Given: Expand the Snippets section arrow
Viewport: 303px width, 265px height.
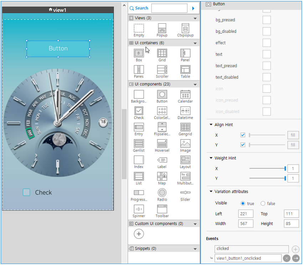Looking at the screenshot, I should coord(195,249).
